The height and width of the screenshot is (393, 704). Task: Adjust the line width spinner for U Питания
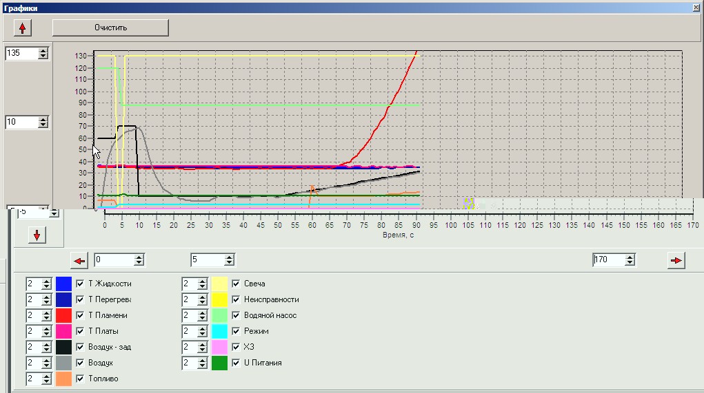pyautogui.click(x=202, y=363)
